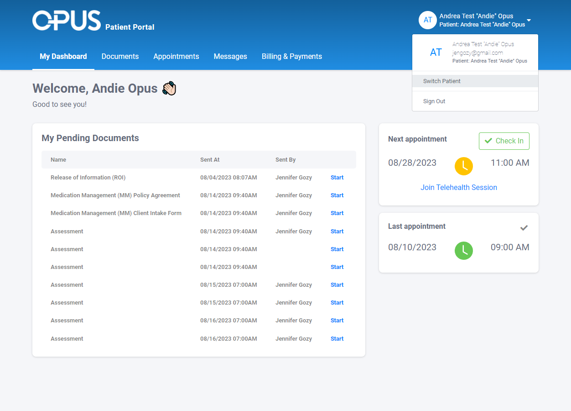Open Billing & Payments tab
Viewport: 571px width, 411px height.
(x=292, y=57)
